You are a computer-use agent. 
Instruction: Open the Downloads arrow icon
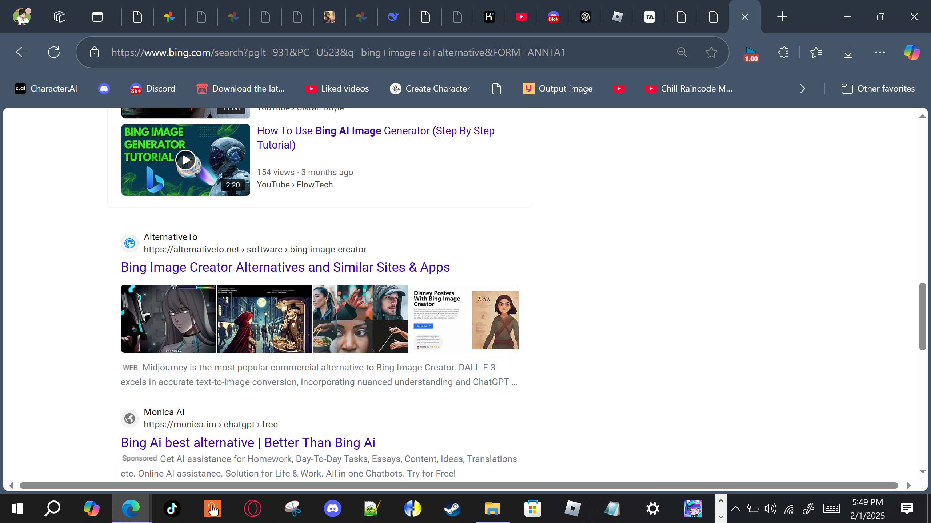[848, 52]
